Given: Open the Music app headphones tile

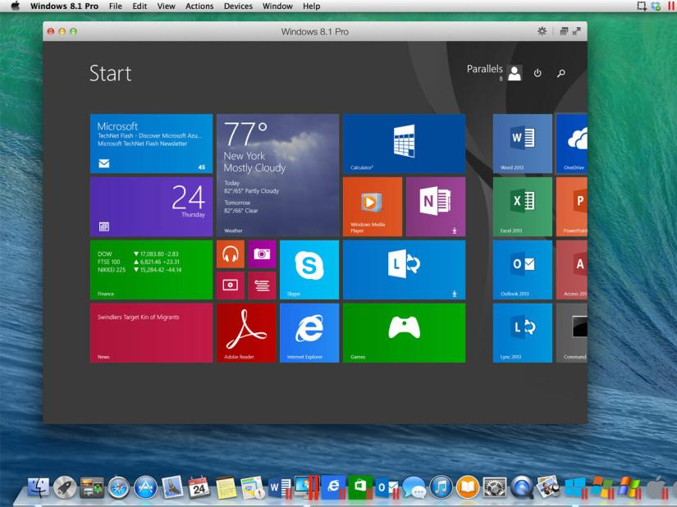Looking at the screenshot, I should click(231, 254).
